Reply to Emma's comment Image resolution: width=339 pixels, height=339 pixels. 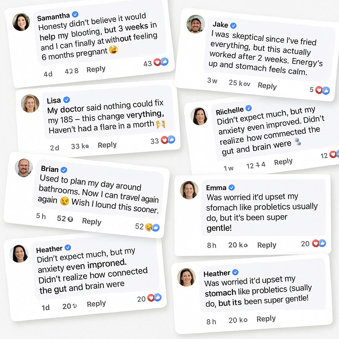coord(266,245)
